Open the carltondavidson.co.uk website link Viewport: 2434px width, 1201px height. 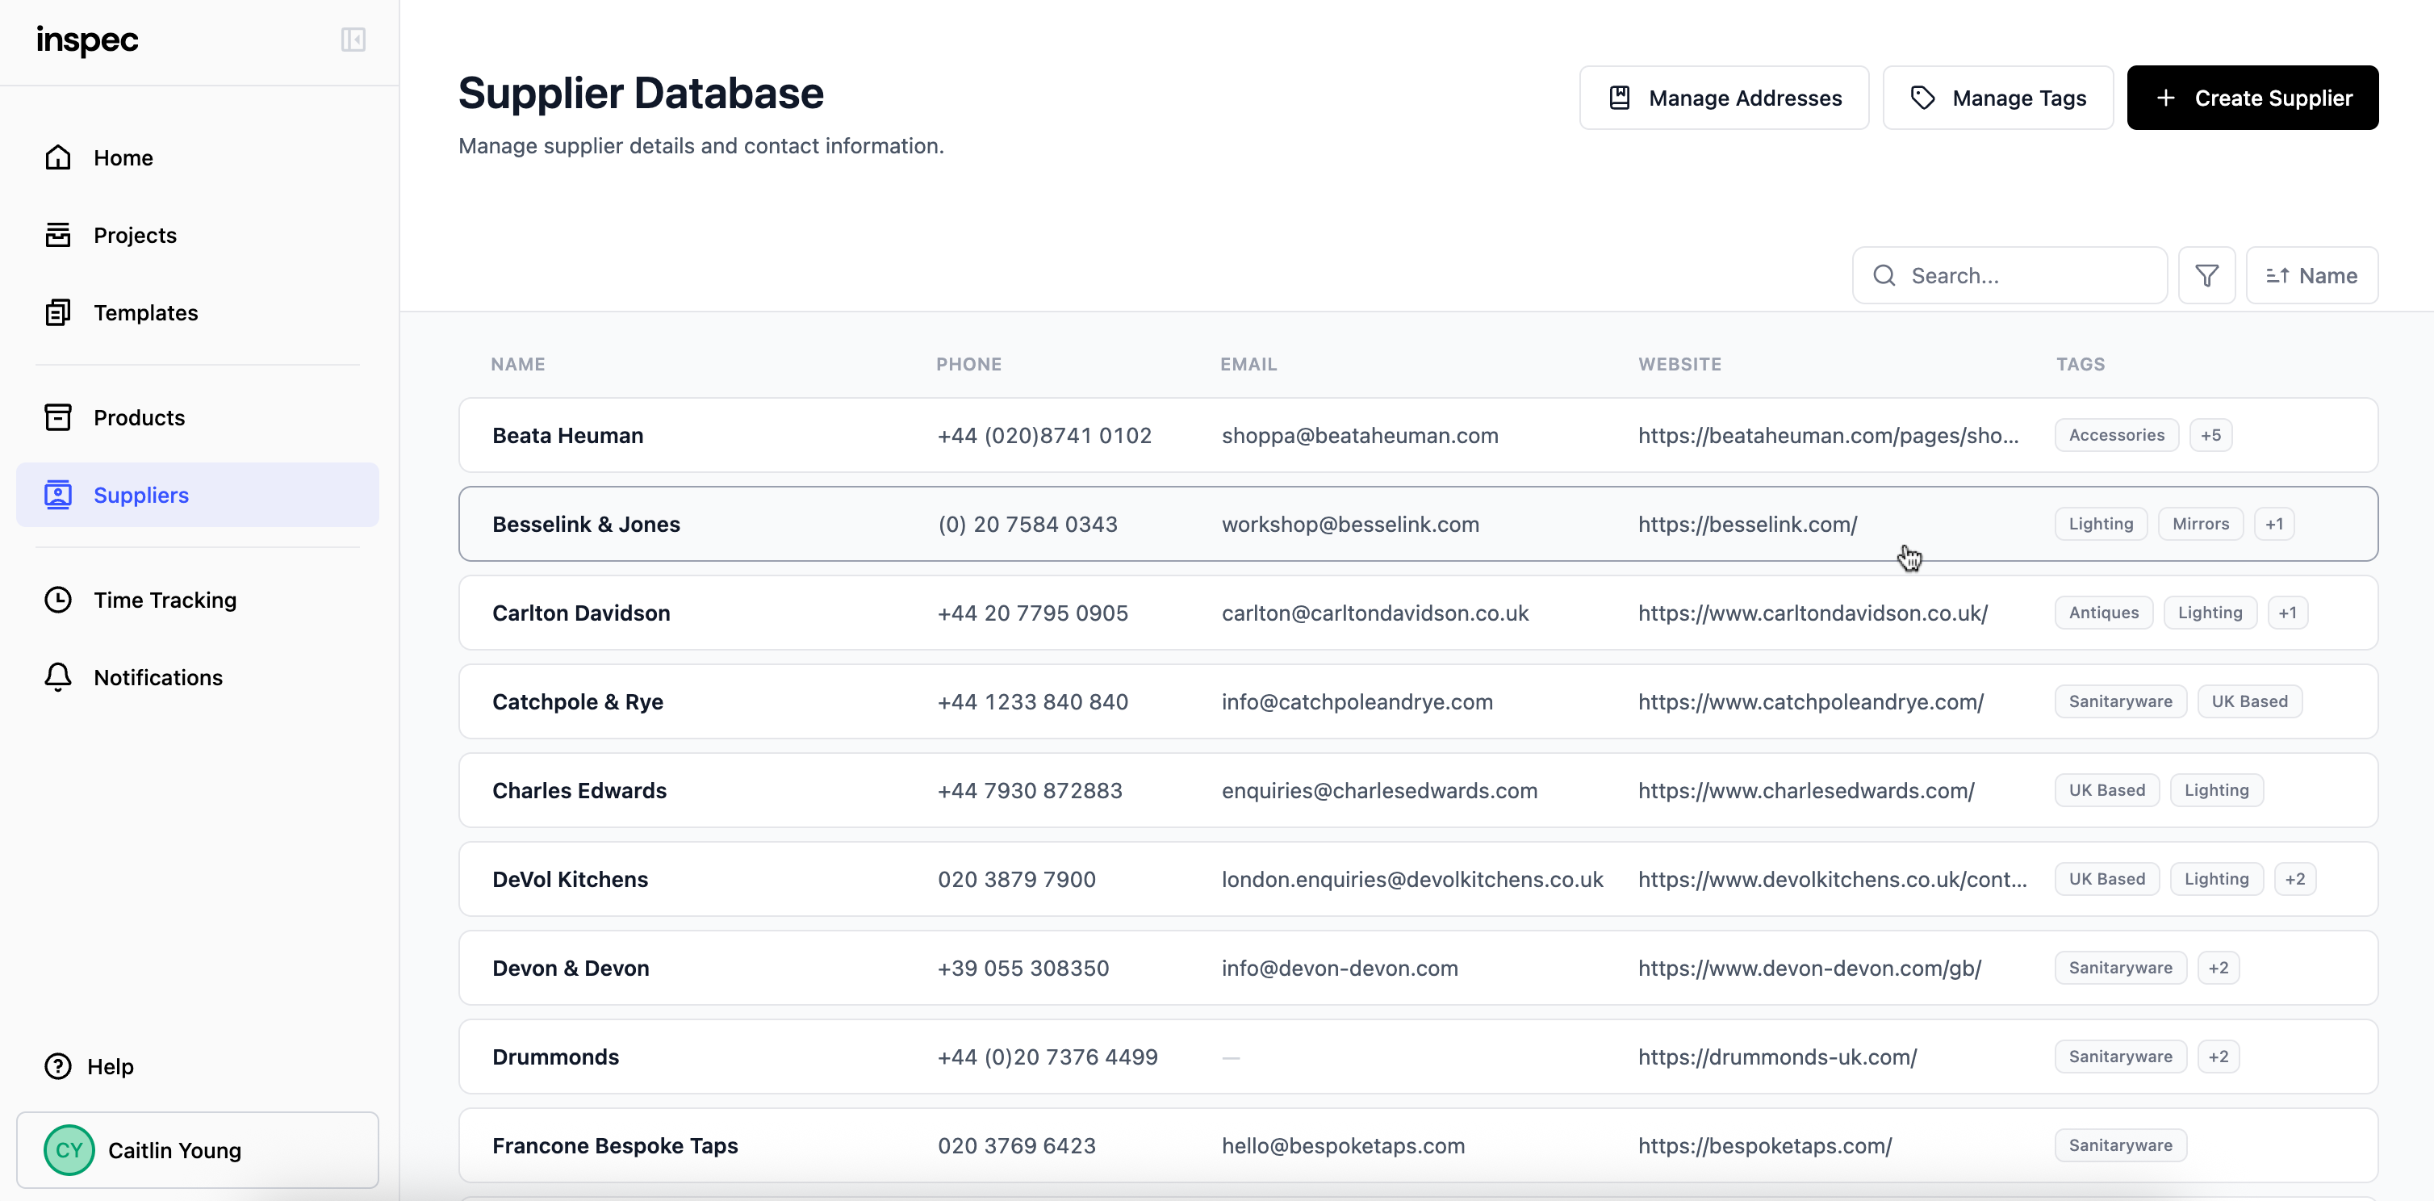tap(1813, 613)
